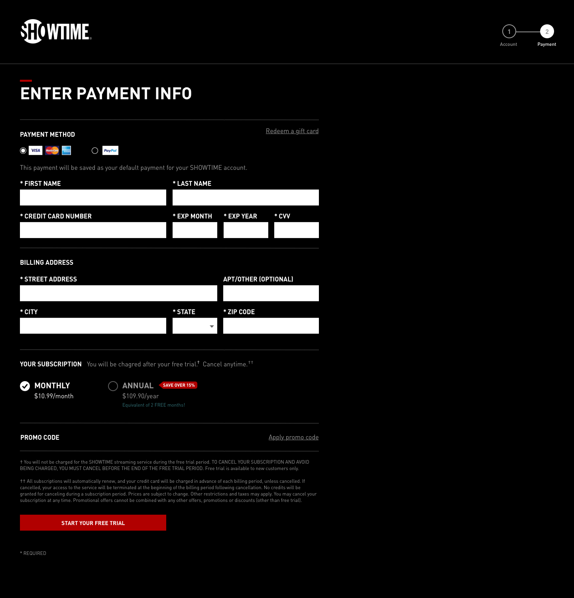The height and width of the screenshot is (598, 574).
Task: Focus the Credit Card Number field
Action: (x=93, y=230)
